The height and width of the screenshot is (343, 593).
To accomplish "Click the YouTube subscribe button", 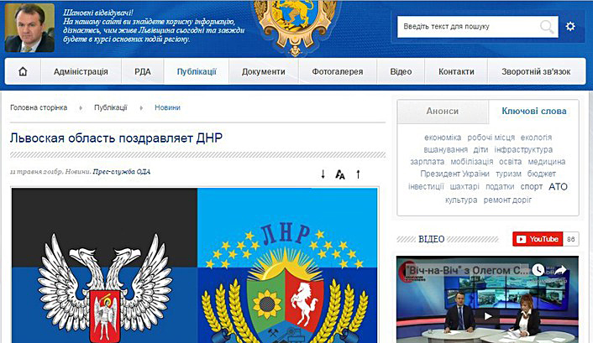I will pos(538,239).
